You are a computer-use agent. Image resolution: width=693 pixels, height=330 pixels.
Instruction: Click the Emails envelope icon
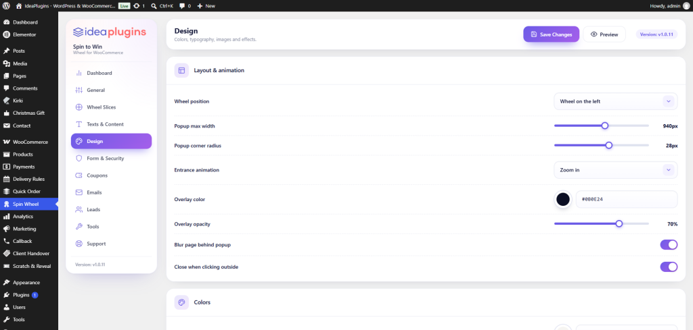point(79,192)
